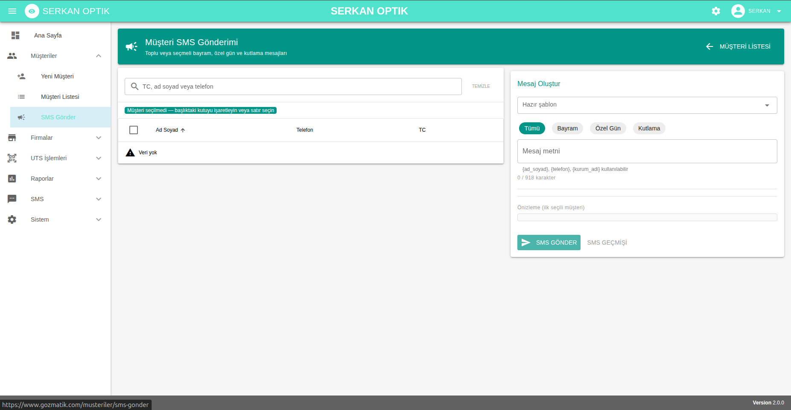Open the hamburger navigation menu

coord(12,11)
